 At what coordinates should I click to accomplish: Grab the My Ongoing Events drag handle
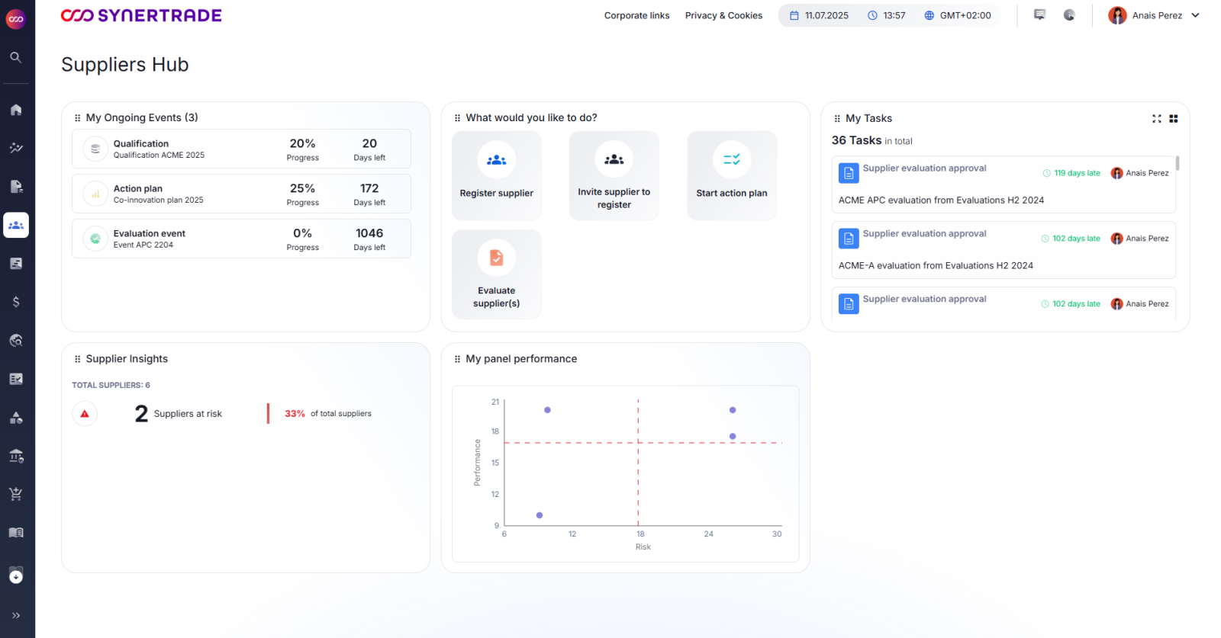click(x=77, y=118)
